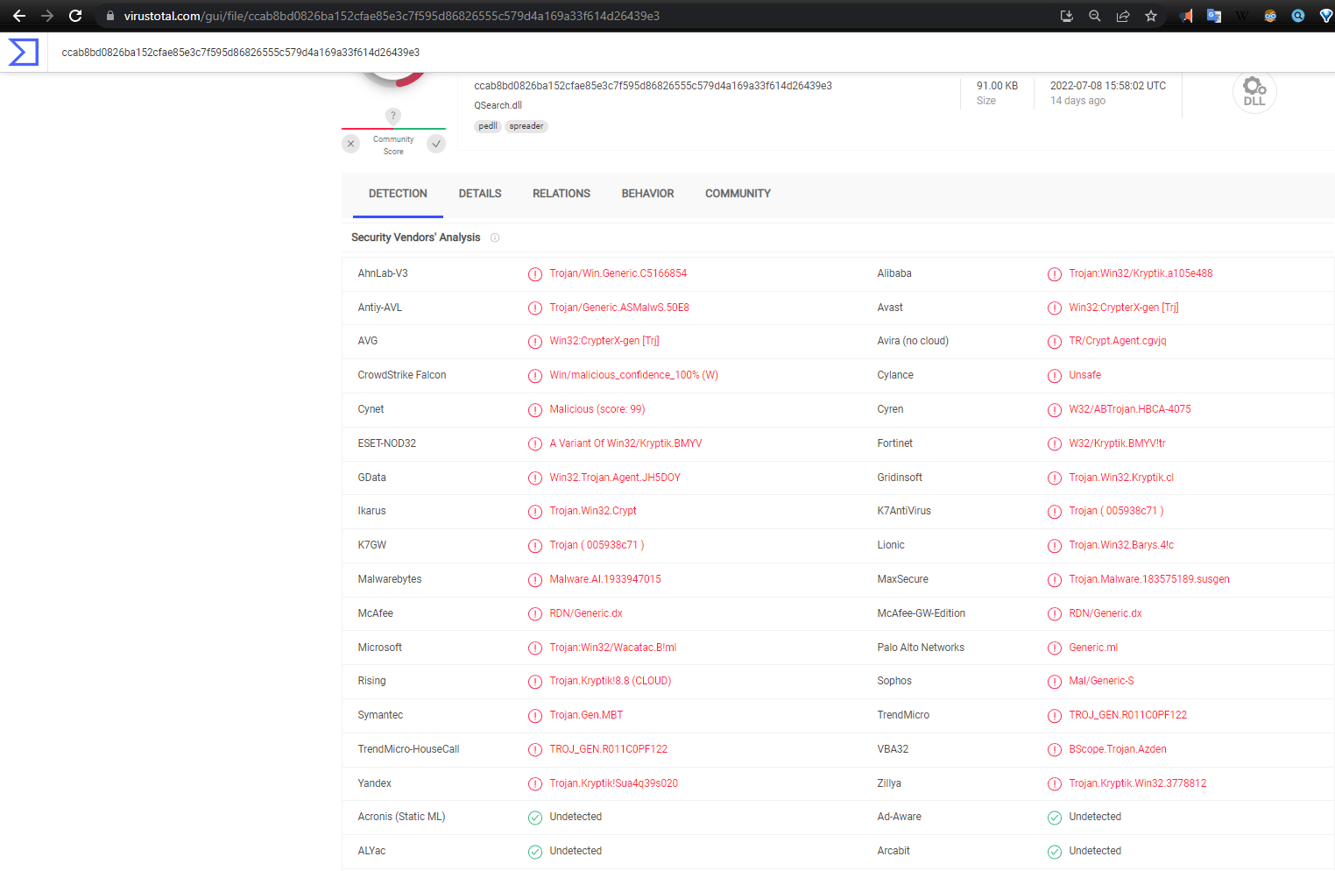Image resolution: width=1335 pixels, height=871 pixels.
Task: Click the site lock icon in address bar
Action: tap(110, 16)
